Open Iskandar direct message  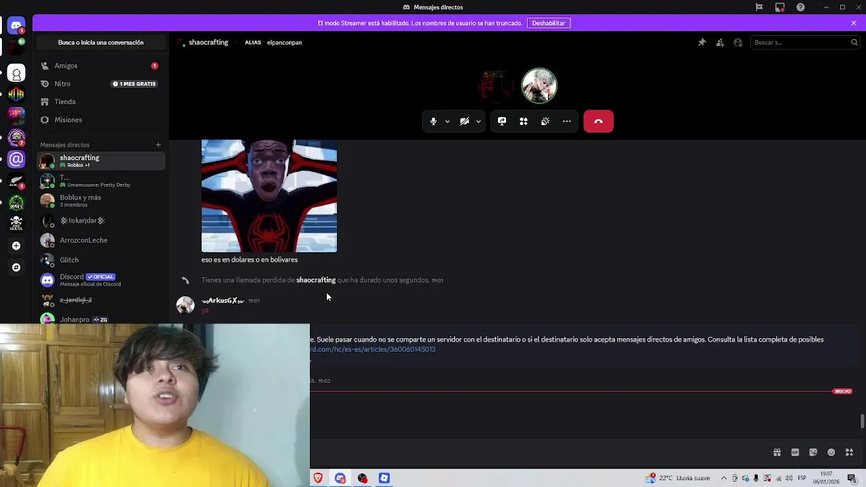click(x=100, y=221)
